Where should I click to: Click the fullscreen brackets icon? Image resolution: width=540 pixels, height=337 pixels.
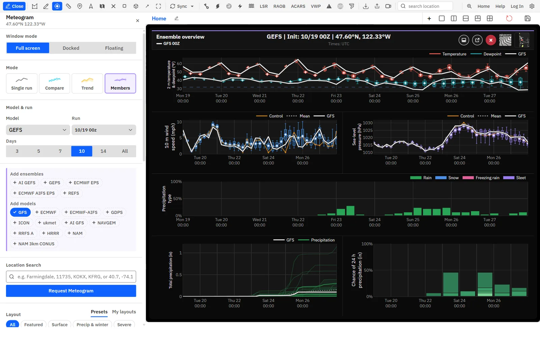158,6
